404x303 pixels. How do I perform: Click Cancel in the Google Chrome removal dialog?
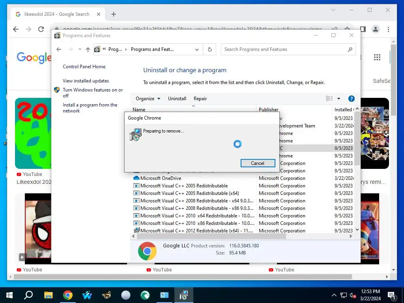pos(258,163)
